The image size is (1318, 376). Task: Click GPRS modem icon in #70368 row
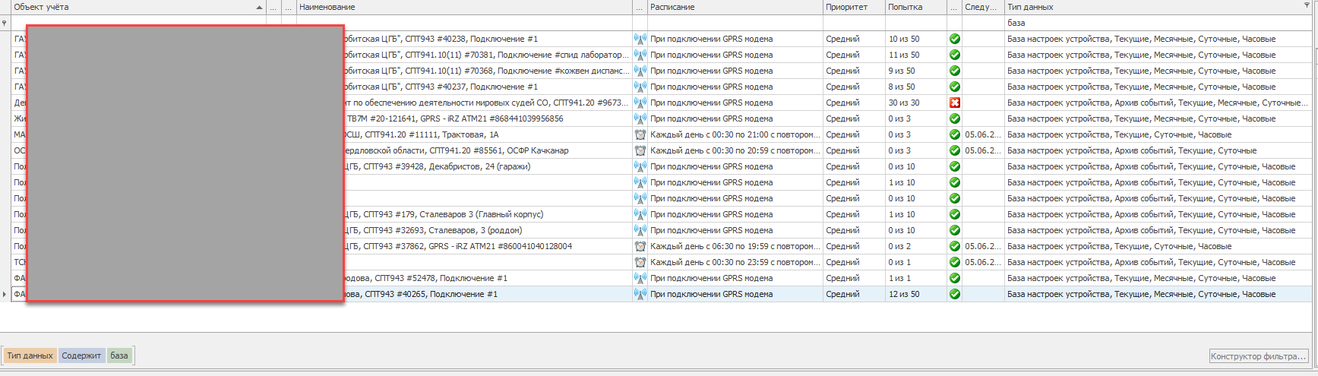pyautogui.click(x=640, y=71)
